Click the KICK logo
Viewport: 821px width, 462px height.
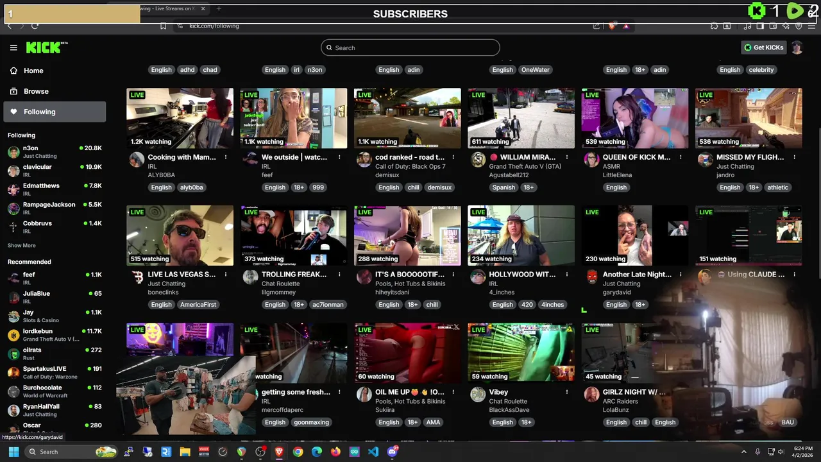[x=46, y=47]
